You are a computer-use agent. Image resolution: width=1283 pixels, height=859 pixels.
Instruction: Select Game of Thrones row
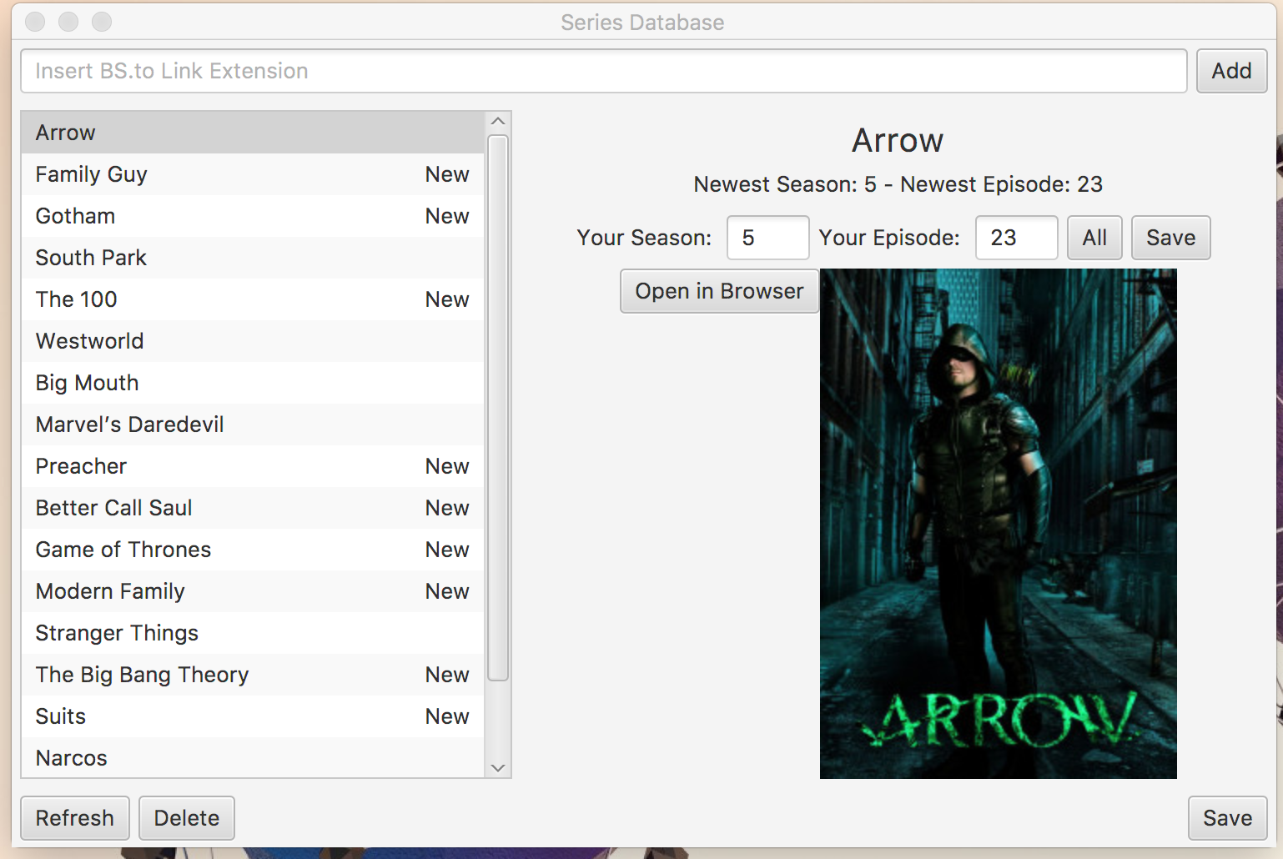click(x=253, y=550)
